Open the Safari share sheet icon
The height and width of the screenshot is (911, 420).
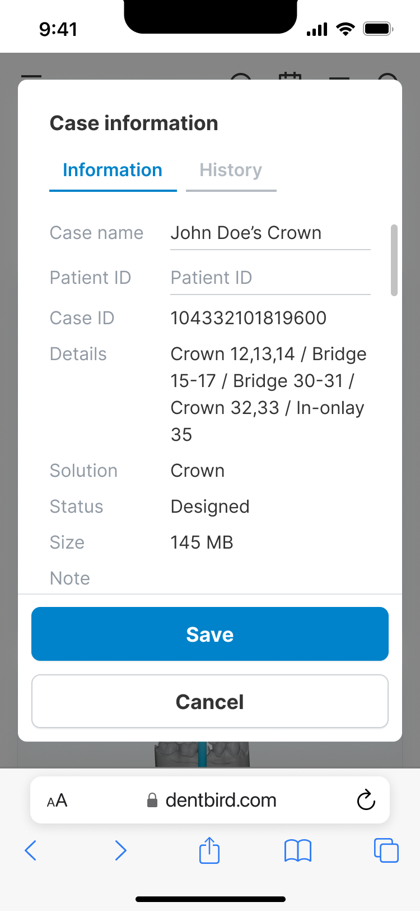[209, 850]
